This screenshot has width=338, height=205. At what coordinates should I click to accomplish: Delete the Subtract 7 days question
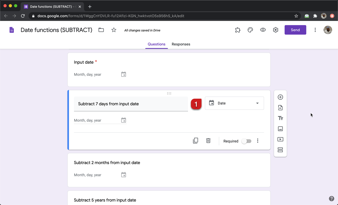click(x=208, y=141)
